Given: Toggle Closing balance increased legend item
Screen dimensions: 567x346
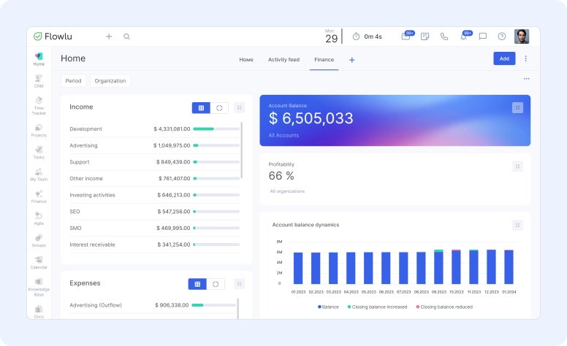Looking at the screenshot, I should click(377, 307).
